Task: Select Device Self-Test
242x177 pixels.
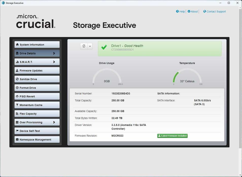Action: tap(37, 131)
